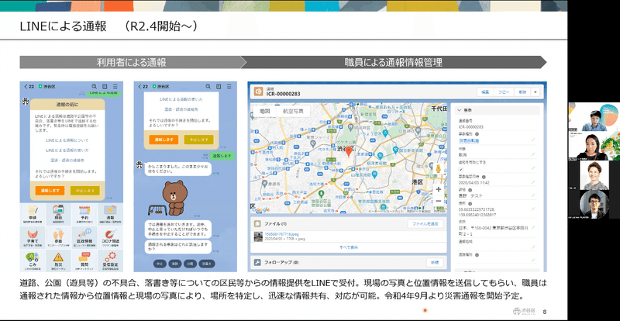
Task: Click 中止します button in right chat
Action: coord(199,140)
